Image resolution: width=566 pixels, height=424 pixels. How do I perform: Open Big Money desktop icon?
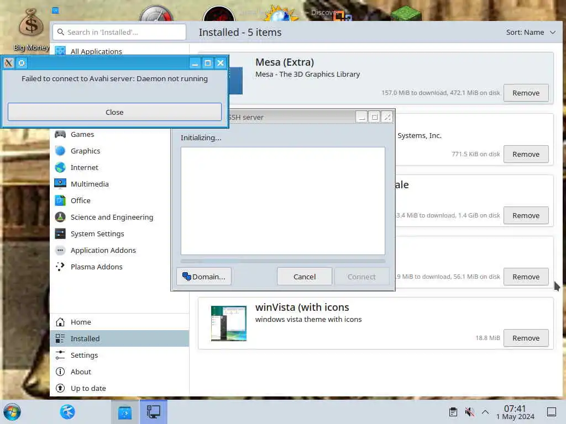pos(31,30)
